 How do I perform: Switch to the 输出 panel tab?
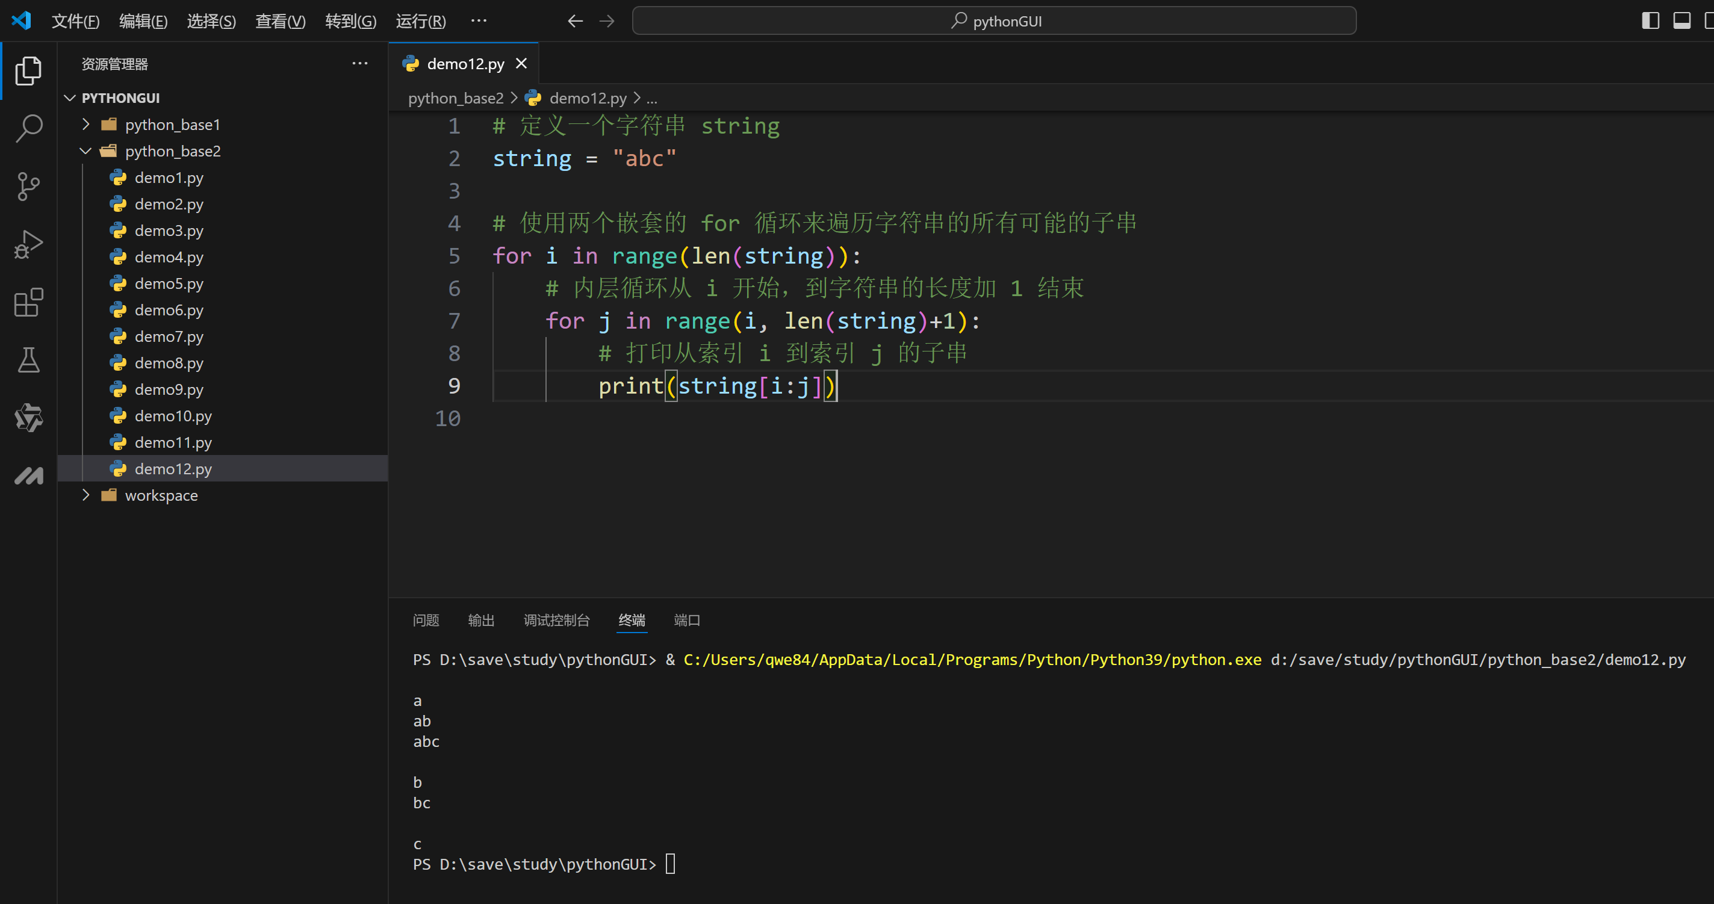[x=482, y=620]
